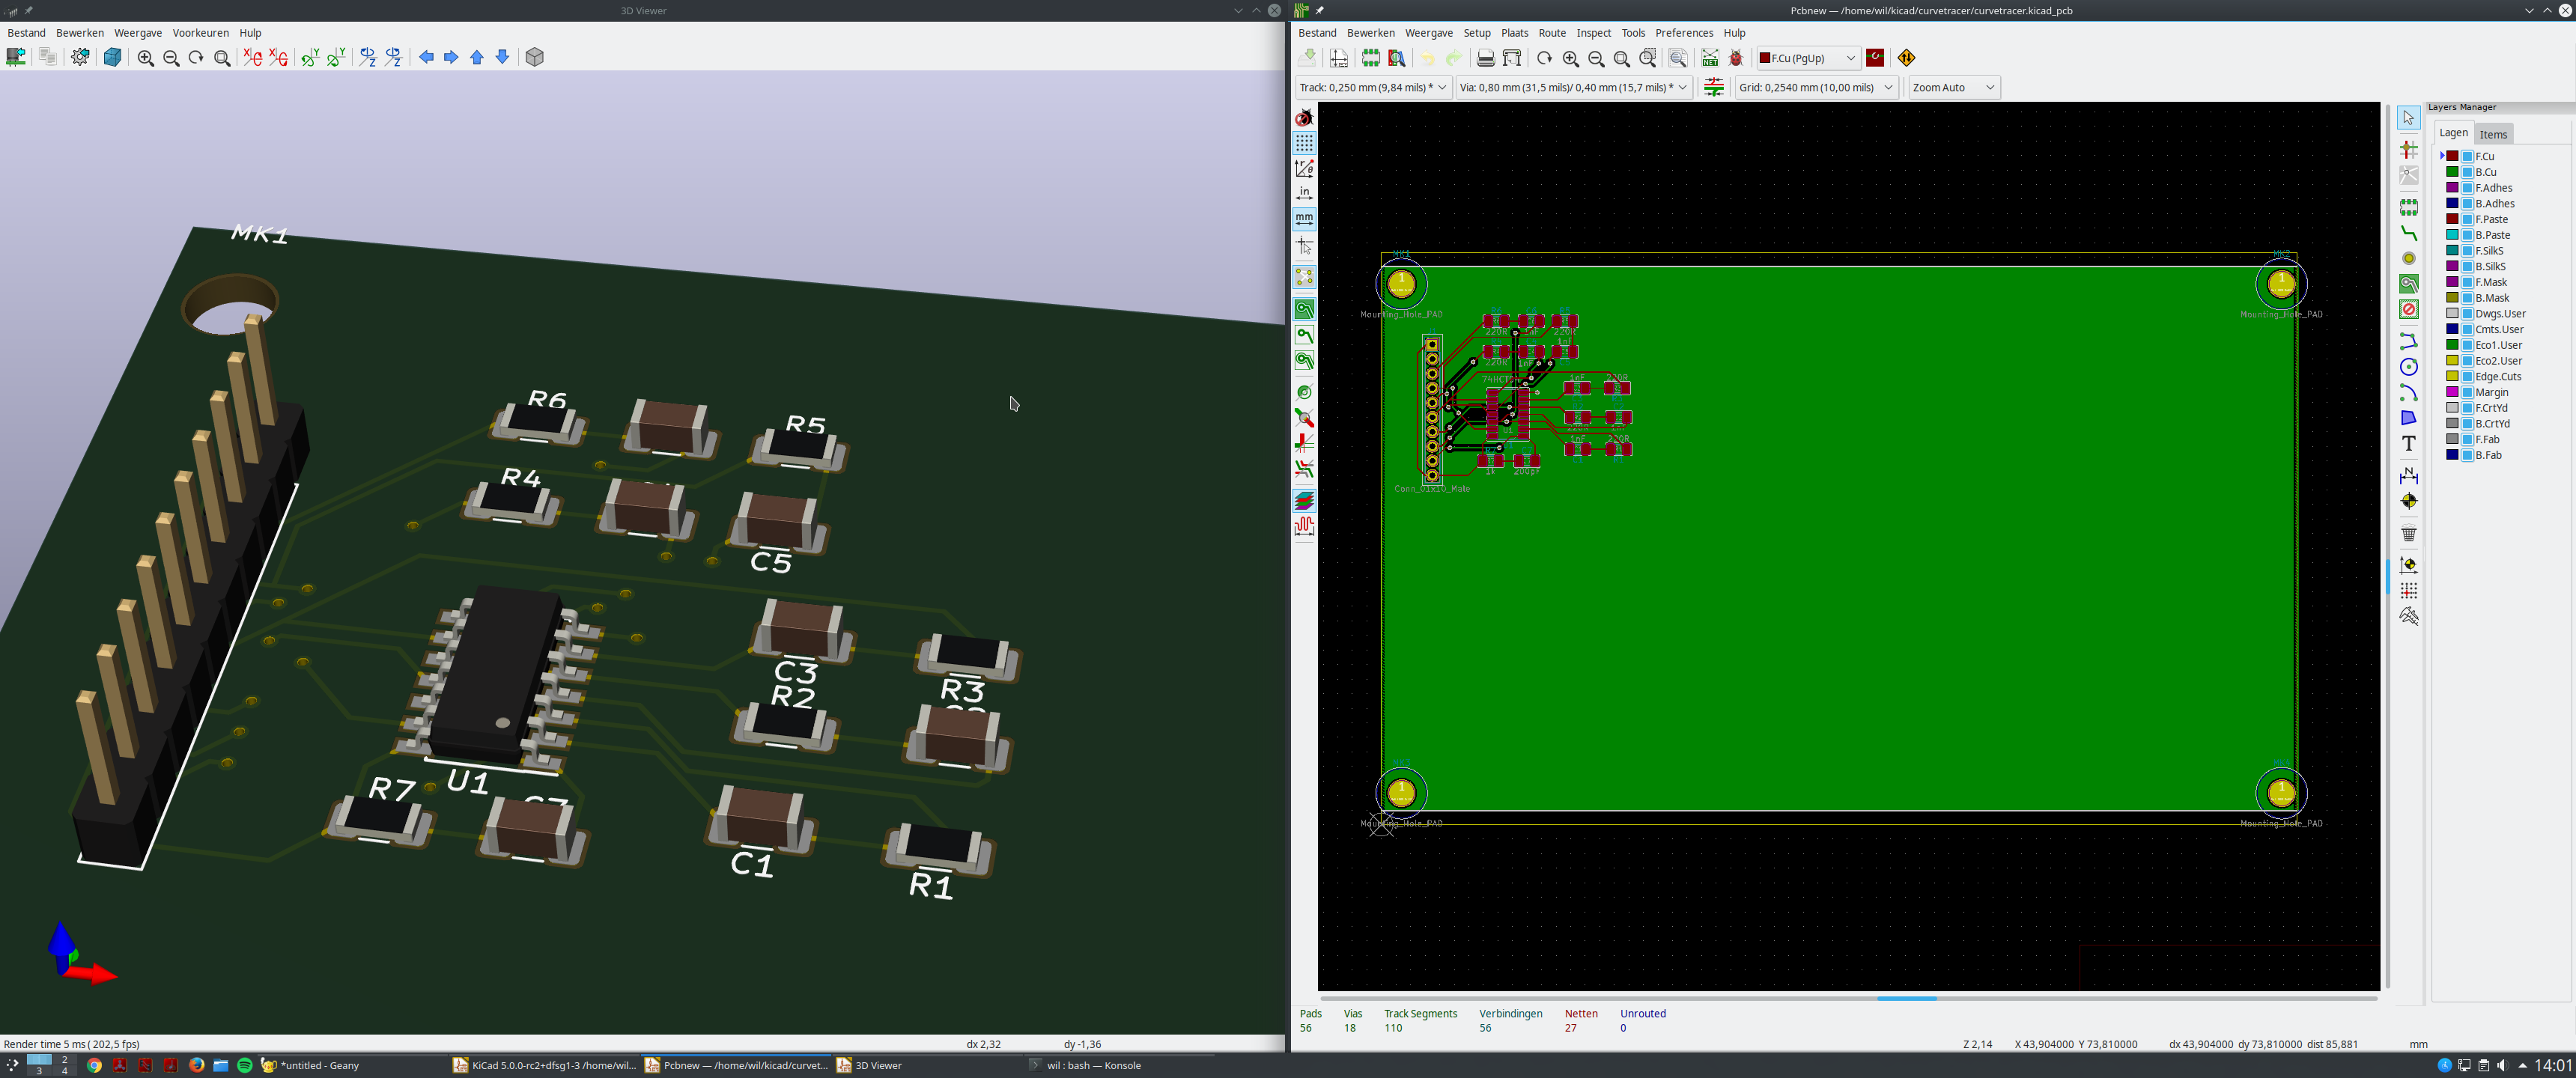Open Pcbnew Inspect menu

tap(1594, 33)
